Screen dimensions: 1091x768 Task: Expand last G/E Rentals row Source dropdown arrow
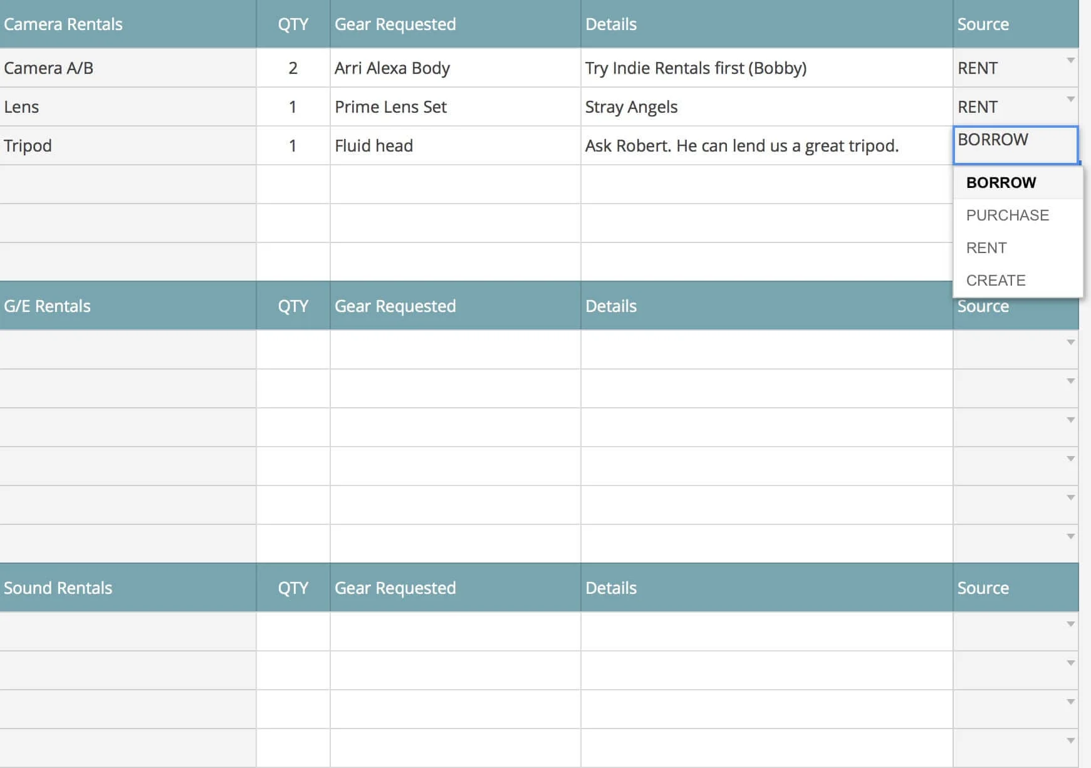[x=1070, y=537]
